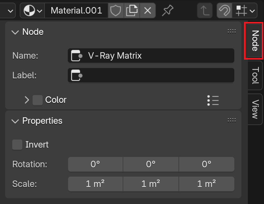Switch to the View sidebar tab
Screen dimensions: 264x204
point(255,109)
